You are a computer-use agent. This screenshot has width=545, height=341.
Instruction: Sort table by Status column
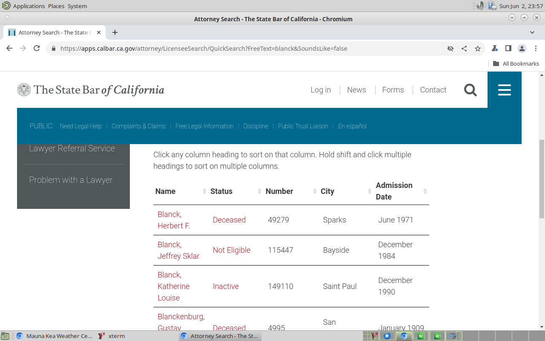tap(236, 191)
